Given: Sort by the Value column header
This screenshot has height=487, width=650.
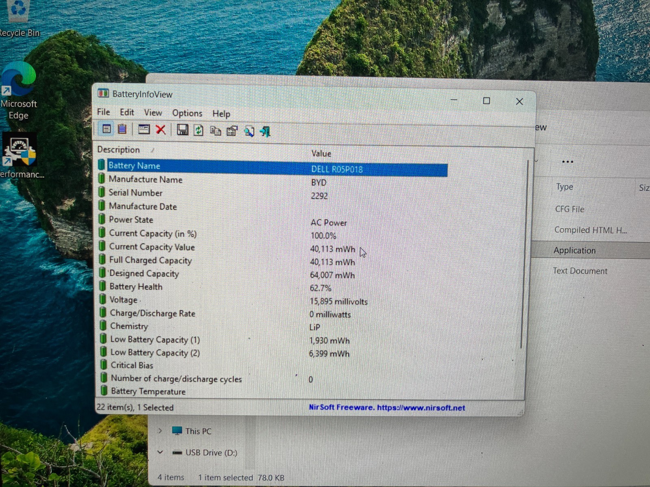Looking at the screenshot, I should point(321,153).
